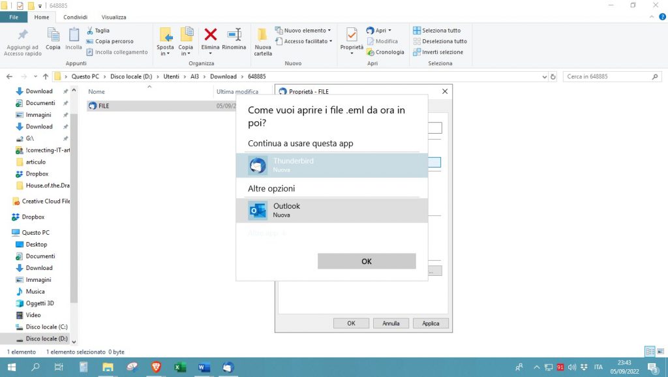Click the Aggiungi ad Accesso rapido pin
Viewport: 668px width, 377px height.
pyautogui.click(x=23, y=35)
